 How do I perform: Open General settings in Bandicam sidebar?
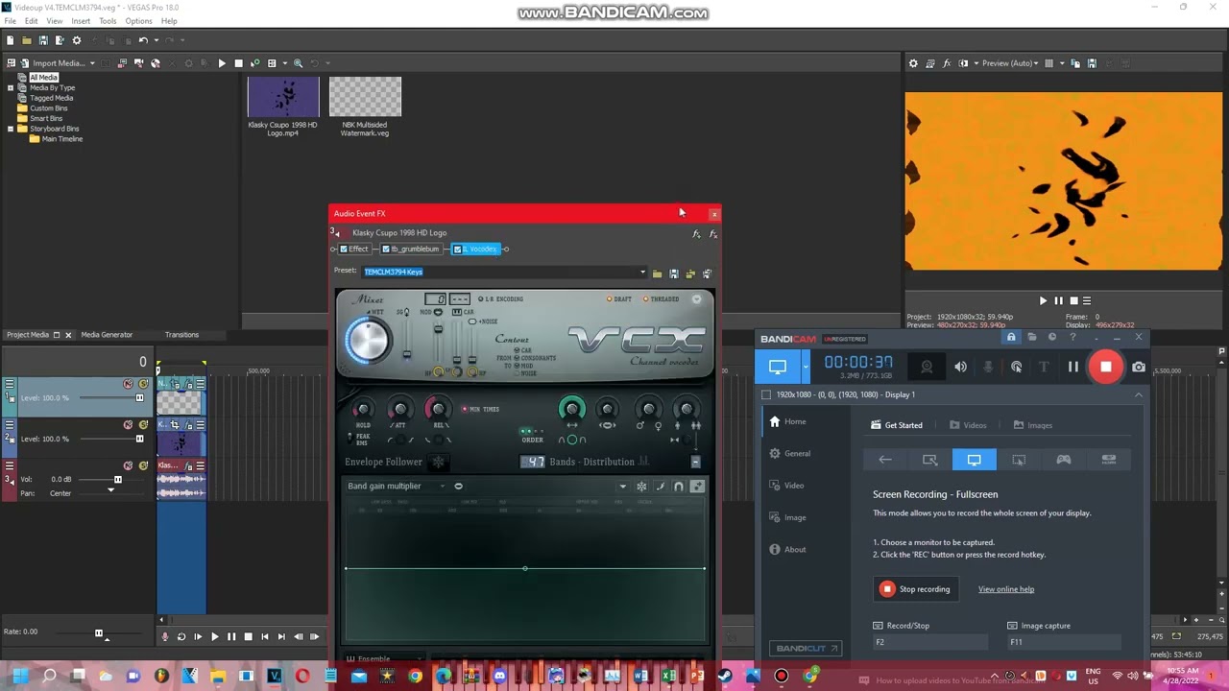[x=790, y=453]
